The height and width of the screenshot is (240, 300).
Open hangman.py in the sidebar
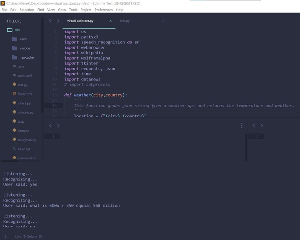27,140
